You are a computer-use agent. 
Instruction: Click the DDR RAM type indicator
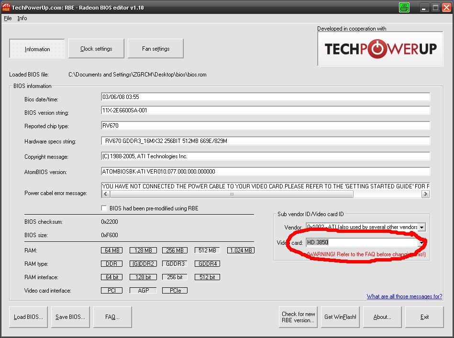click(112, 263)
